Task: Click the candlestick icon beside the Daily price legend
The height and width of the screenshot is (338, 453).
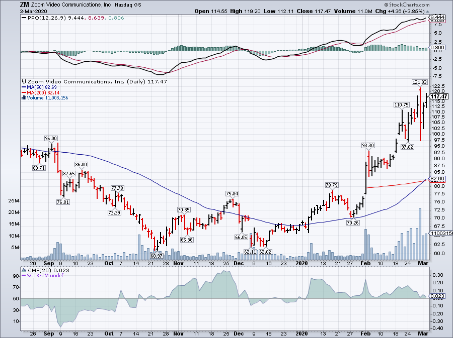Action: (x=24, y=81)
